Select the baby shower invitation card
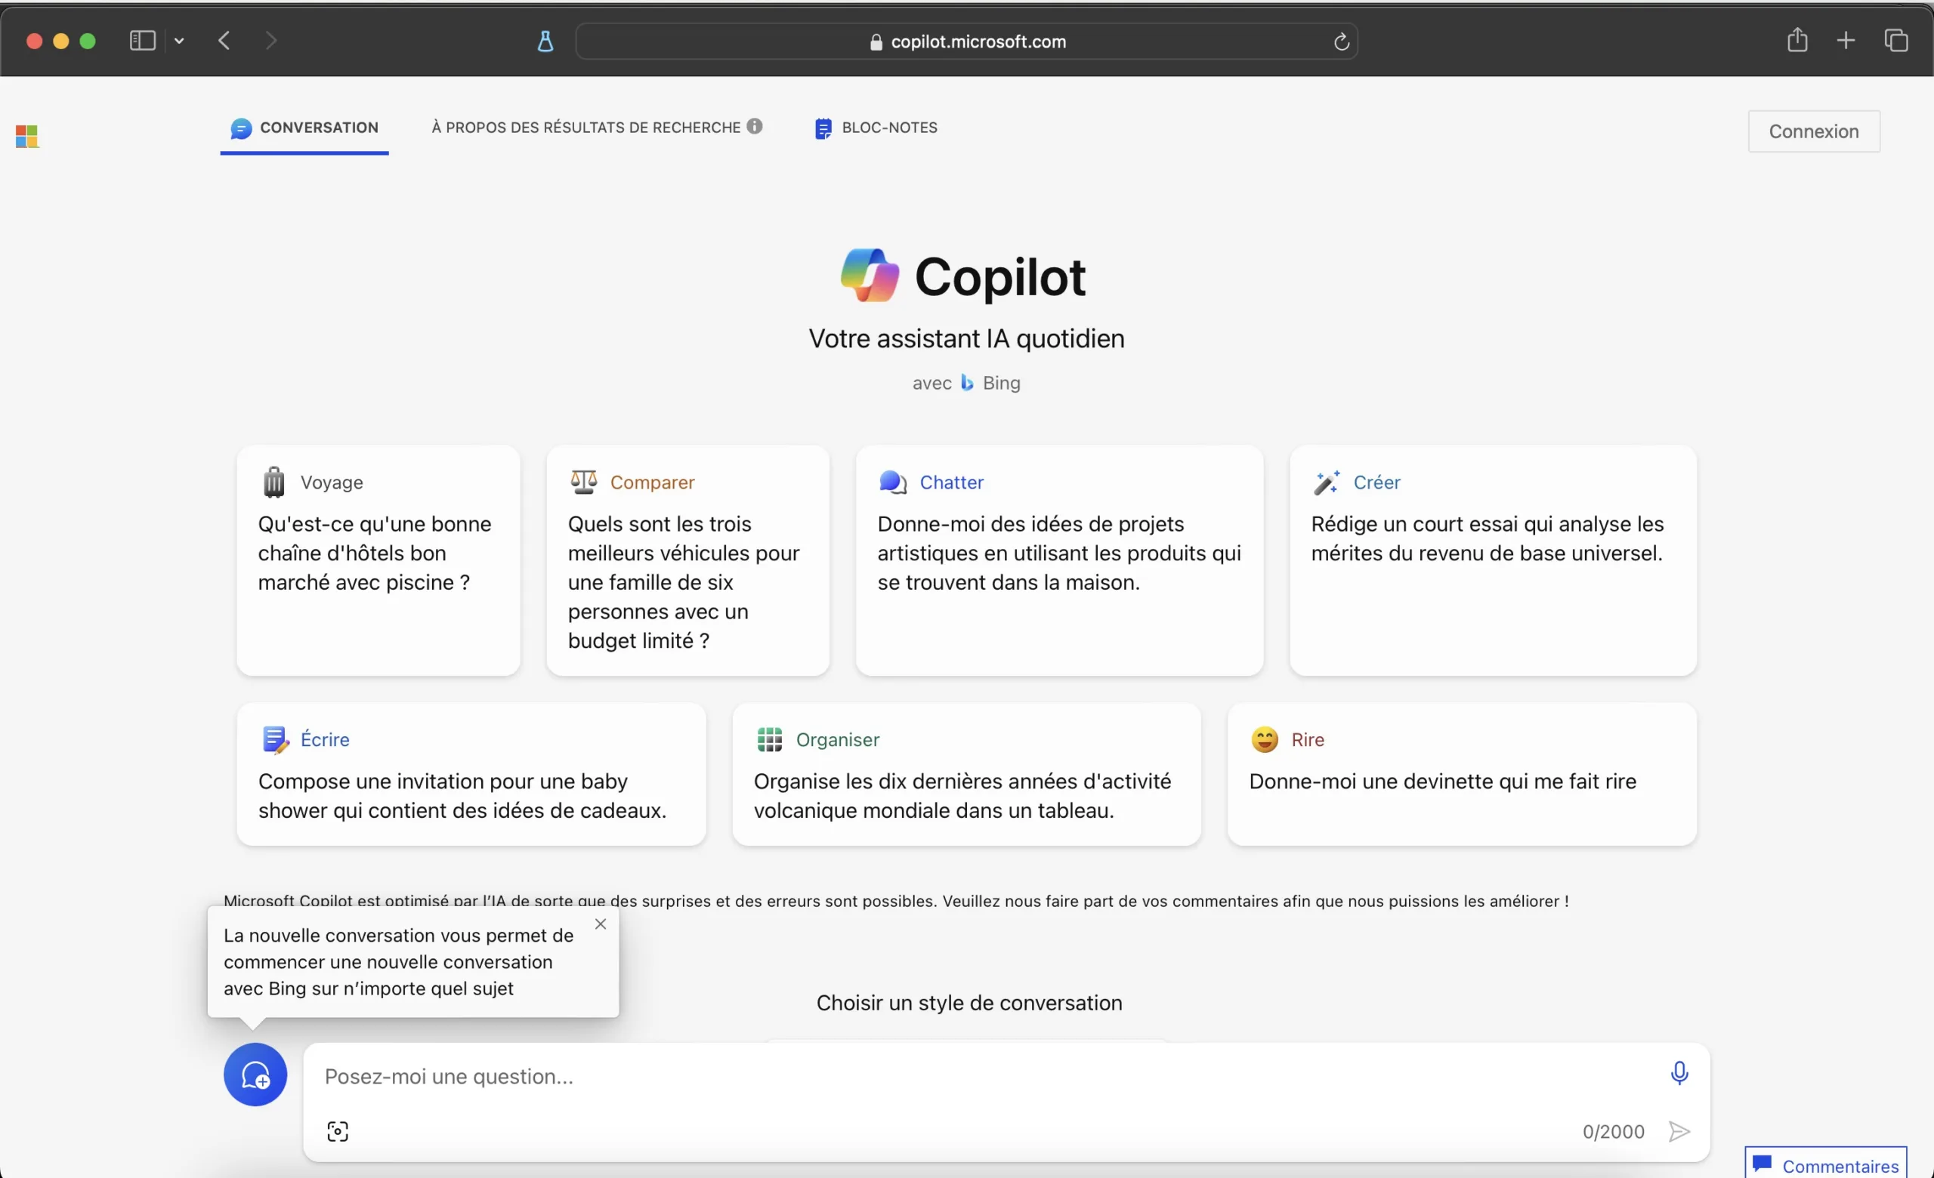Screen dimensions: 1934x1178 (x=471, y=774)
